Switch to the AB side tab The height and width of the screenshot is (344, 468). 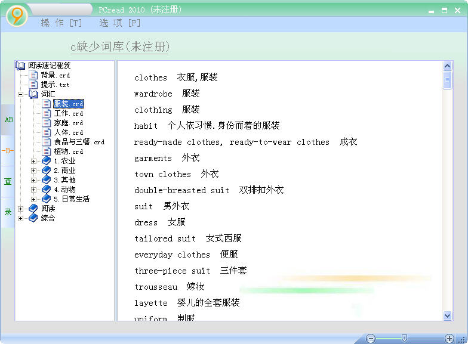[8, 120]
